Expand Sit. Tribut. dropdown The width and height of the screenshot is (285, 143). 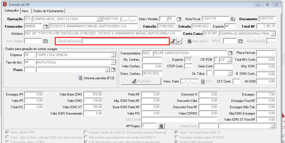pos(230,73)
